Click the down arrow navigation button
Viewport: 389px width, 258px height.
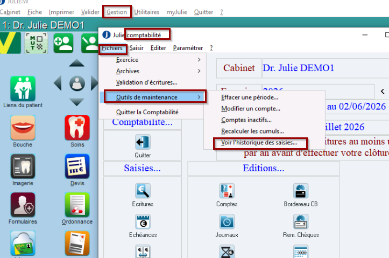(76, 102)
